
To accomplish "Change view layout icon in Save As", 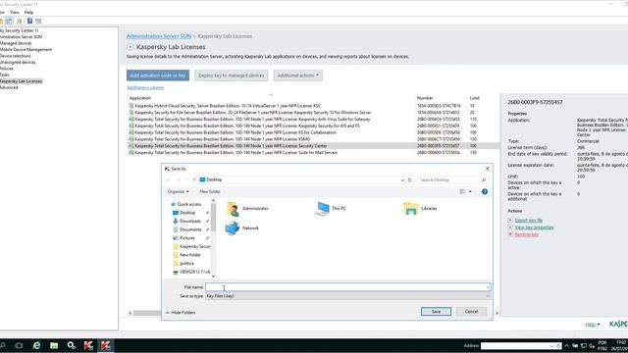I will 462,192.
